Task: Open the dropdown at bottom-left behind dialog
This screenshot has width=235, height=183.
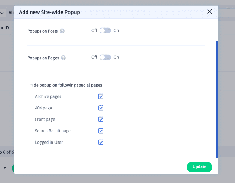Action: click(4, 168)
